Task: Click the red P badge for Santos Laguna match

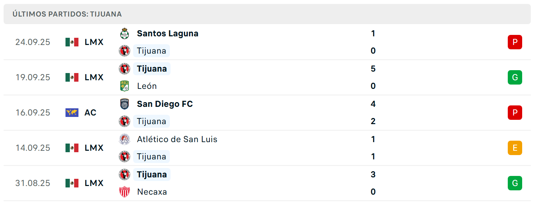Action: [x=515, y=42]
